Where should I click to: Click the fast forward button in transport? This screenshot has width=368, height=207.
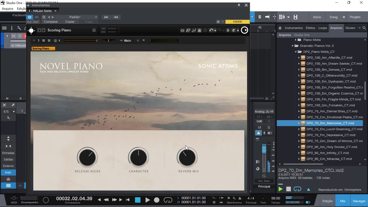point(114,200)
